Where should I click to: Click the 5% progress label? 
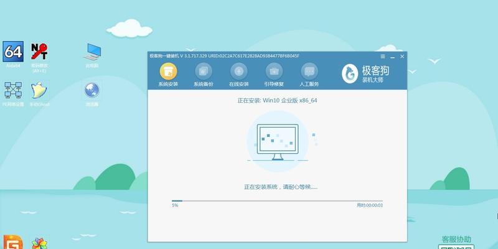point(175,205)
